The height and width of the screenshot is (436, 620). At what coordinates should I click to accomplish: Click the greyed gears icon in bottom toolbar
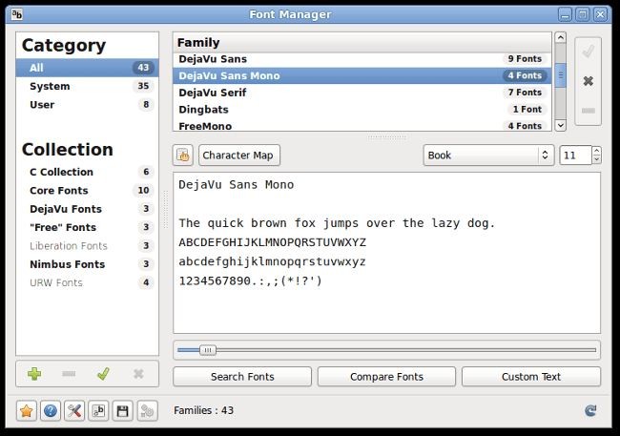147,410
